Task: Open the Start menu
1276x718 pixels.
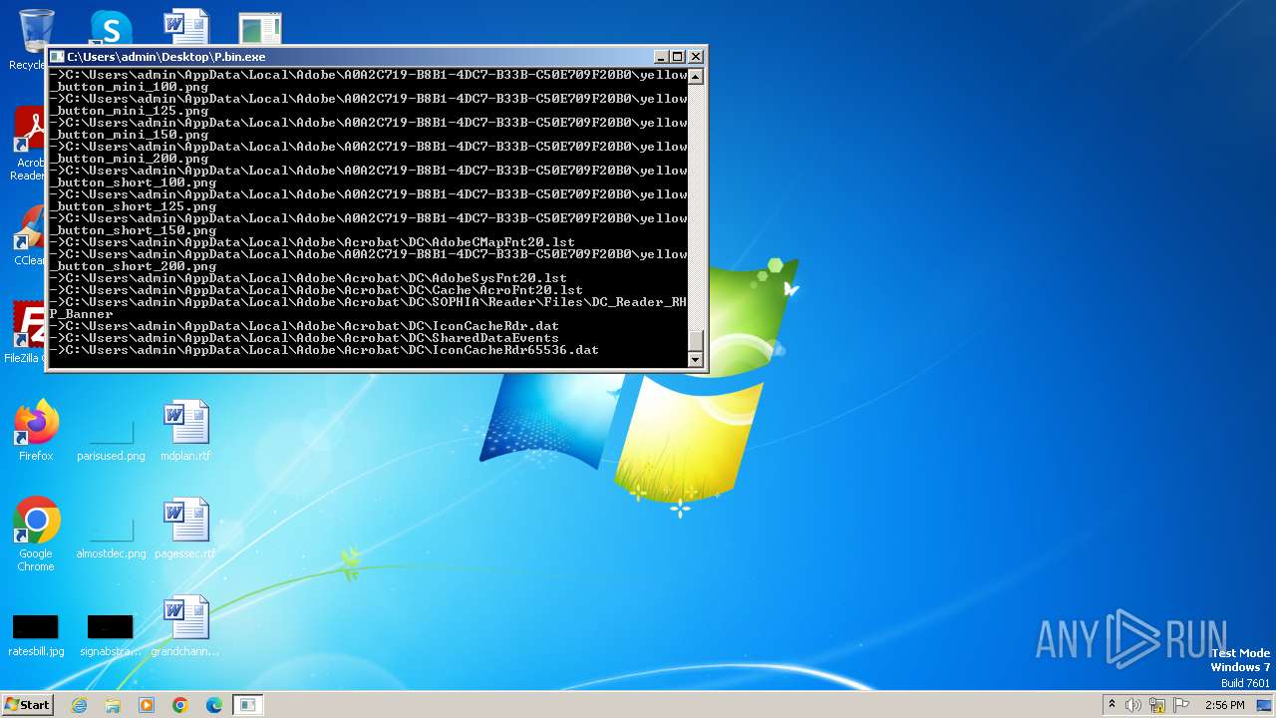Action: point(27,705)
